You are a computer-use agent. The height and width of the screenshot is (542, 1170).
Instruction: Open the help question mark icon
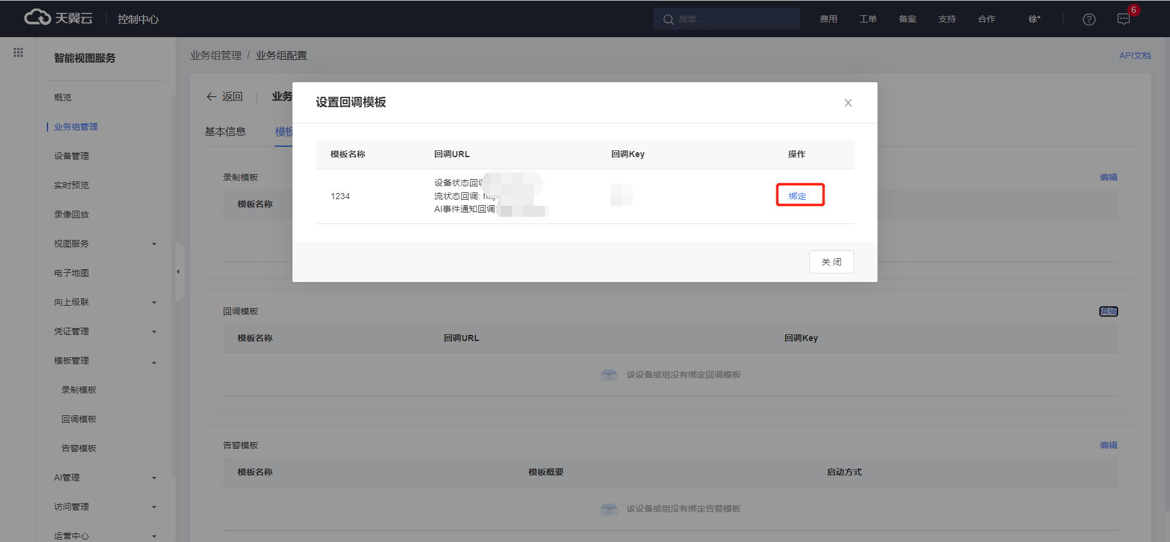coord(1089,19)
